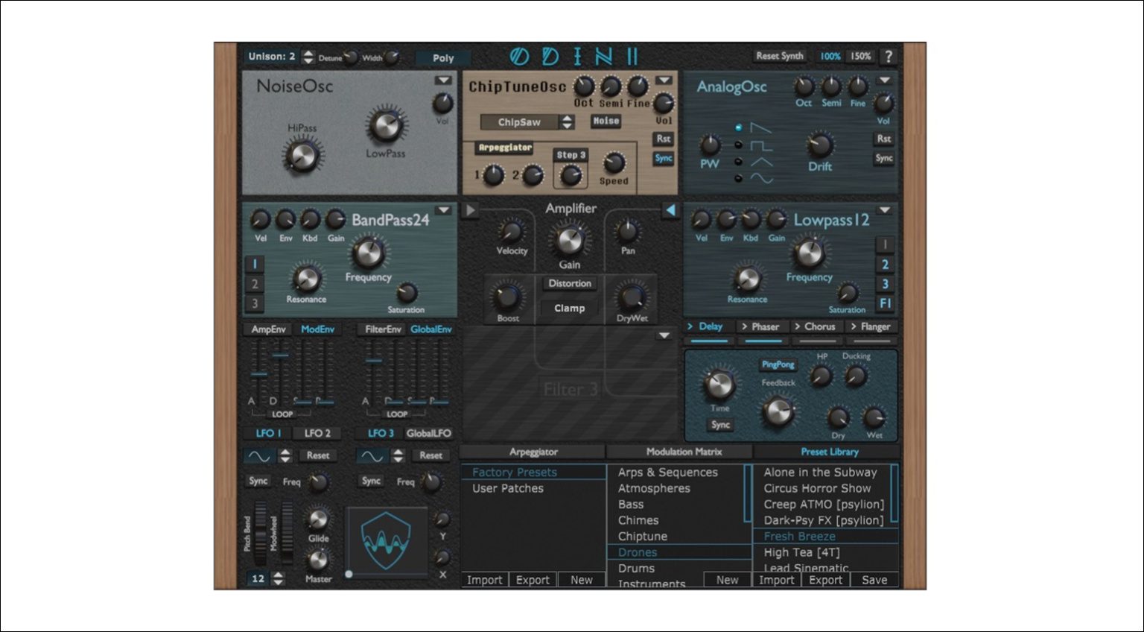The width and height of the screenshot is (1144, 632).
Task: Click the right arrow routing icon beside Amplifier
Action: pos(470,211)
